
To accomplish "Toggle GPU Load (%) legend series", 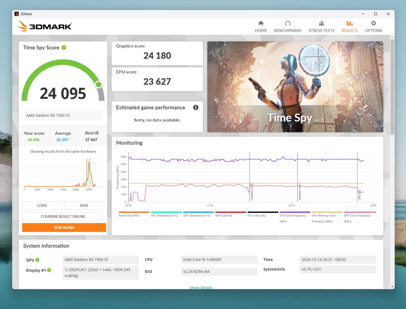I will (224, 216).
